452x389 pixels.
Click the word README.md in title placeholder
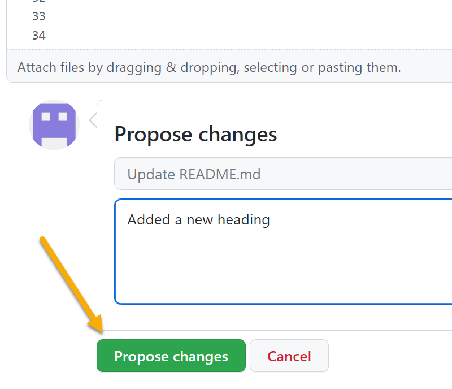point(220,174)
